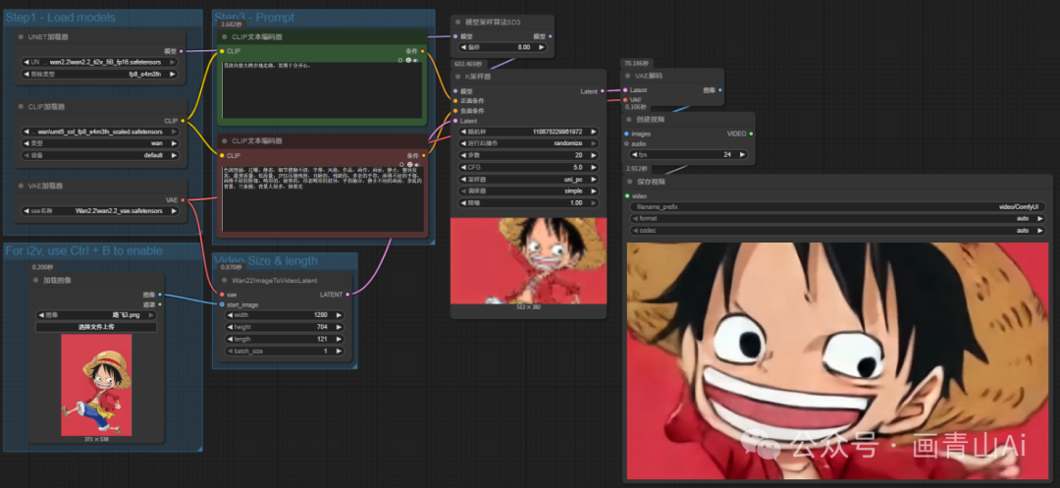Decrease fps with its left arrow

coord(634,155)
